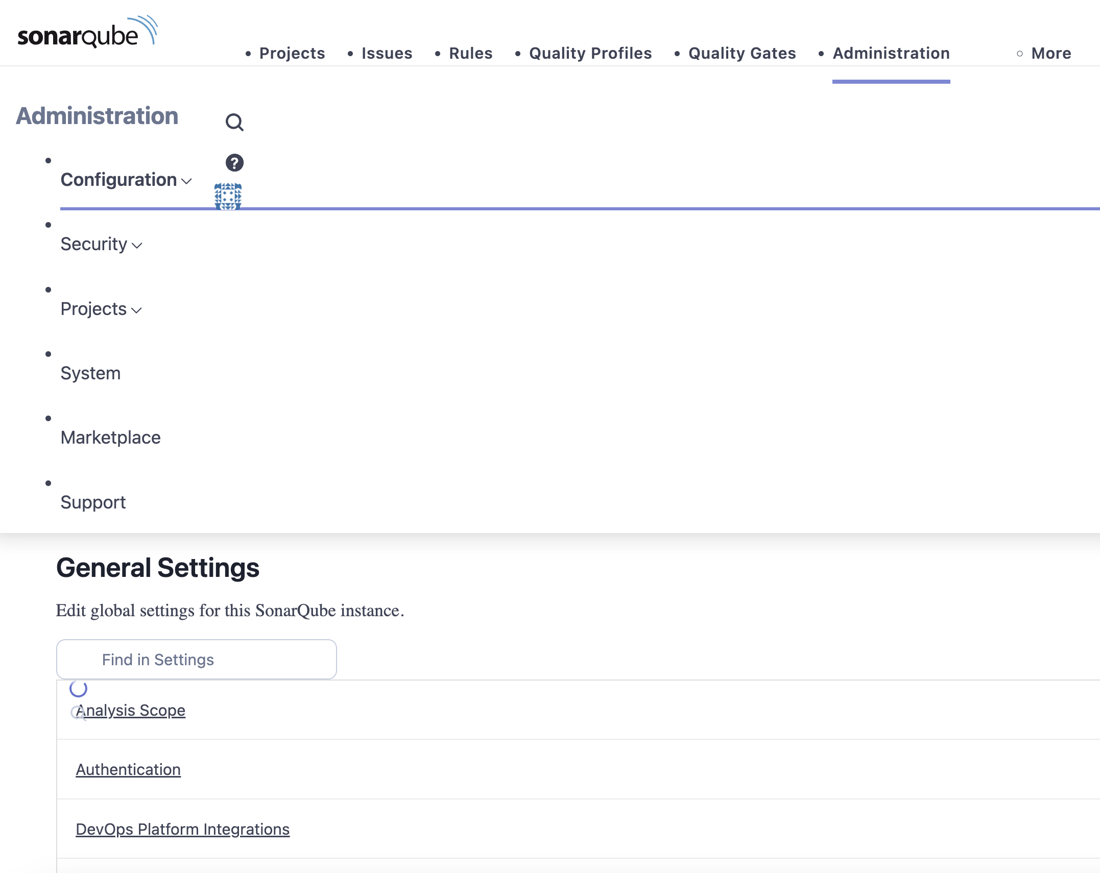Open the Quality Gates tab

point(742,53)
